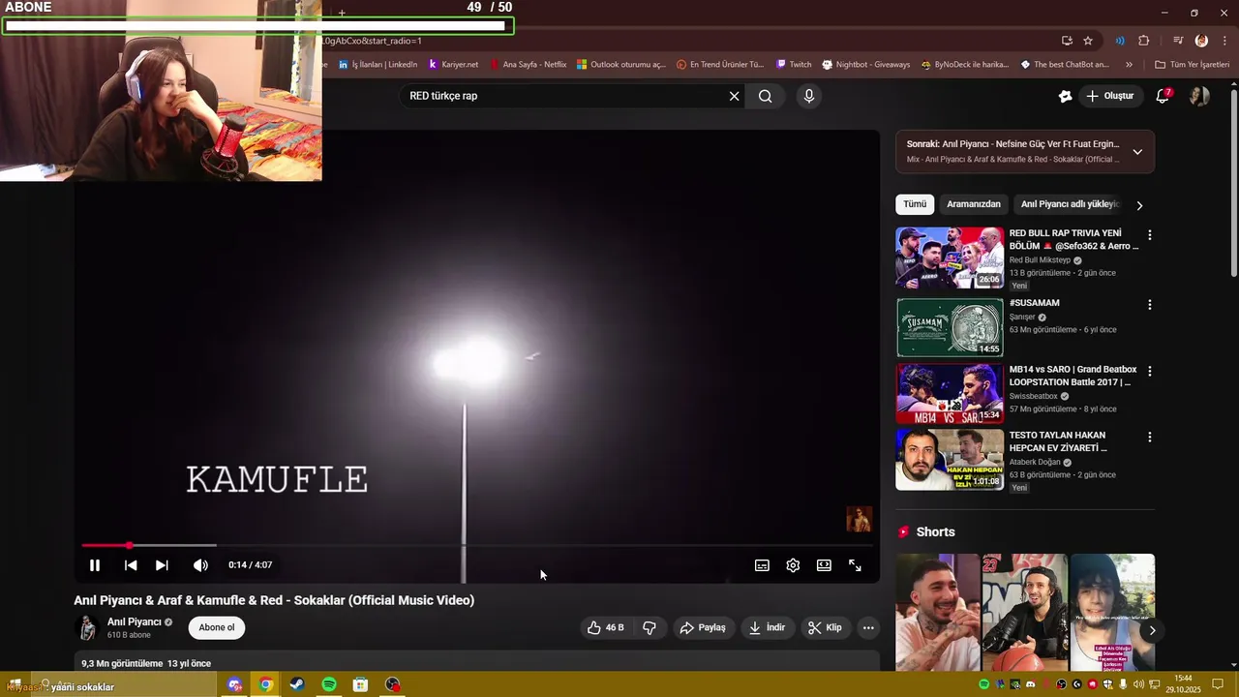1239x697 pixels.
Task: Bookmark this page with star icon
Action: [x=1088, y=41]
